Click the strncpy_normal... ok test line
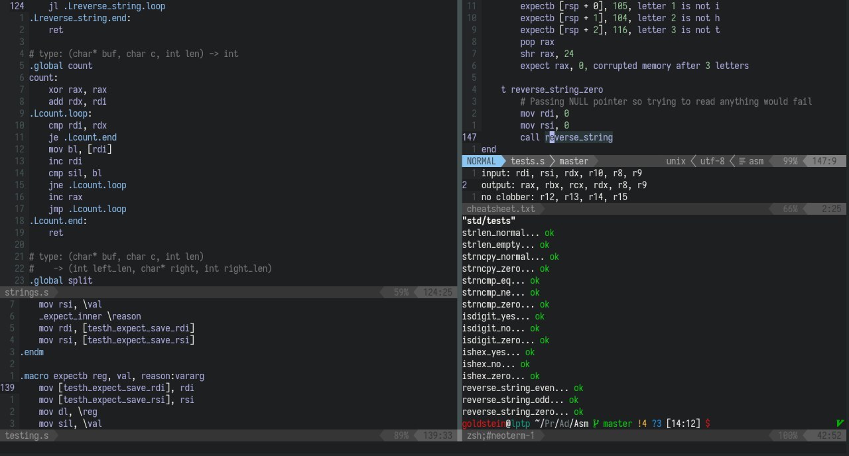849x456 pixels. (511, 256)
